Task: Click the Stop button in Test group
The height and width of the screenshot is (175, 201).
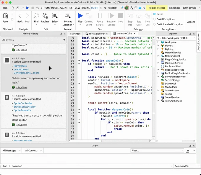Action: coord(121,16)
